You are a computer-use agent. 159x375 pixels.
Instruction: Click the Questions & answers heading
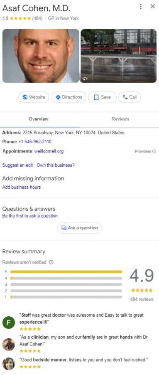pyautogui.click(x=29, y=209)
